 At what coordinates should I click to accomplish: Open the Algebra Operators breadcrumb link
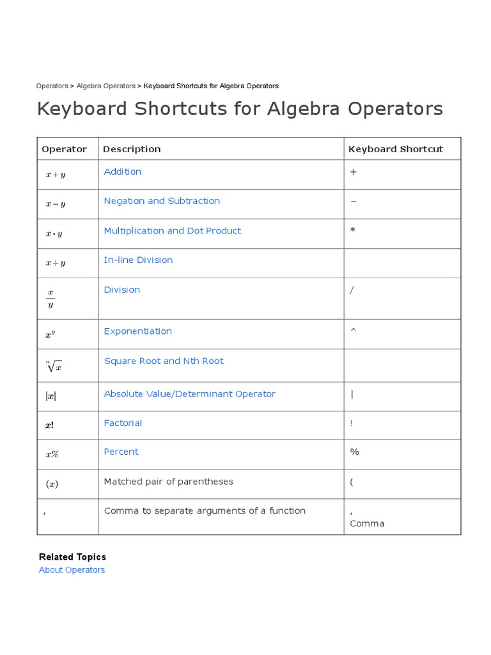click(105, 86)
